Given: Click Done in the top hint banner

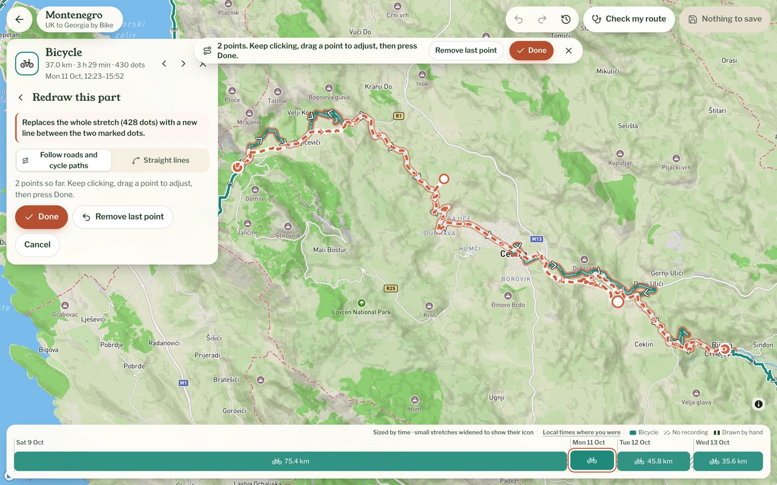Looking at the screenshot, I should click(532, 50).
